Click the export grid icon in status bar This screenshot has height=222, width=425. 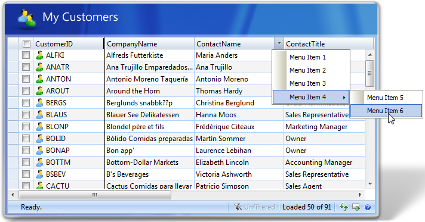356,207
